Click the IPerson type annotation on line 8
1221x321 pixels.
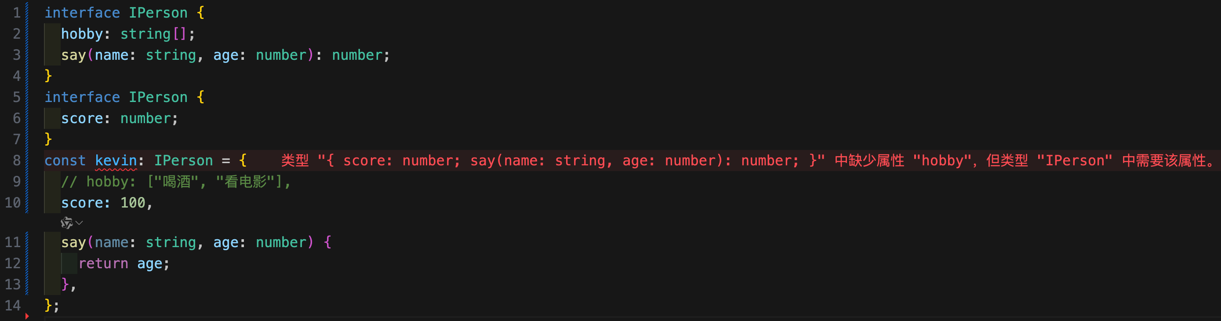[183, 161]
